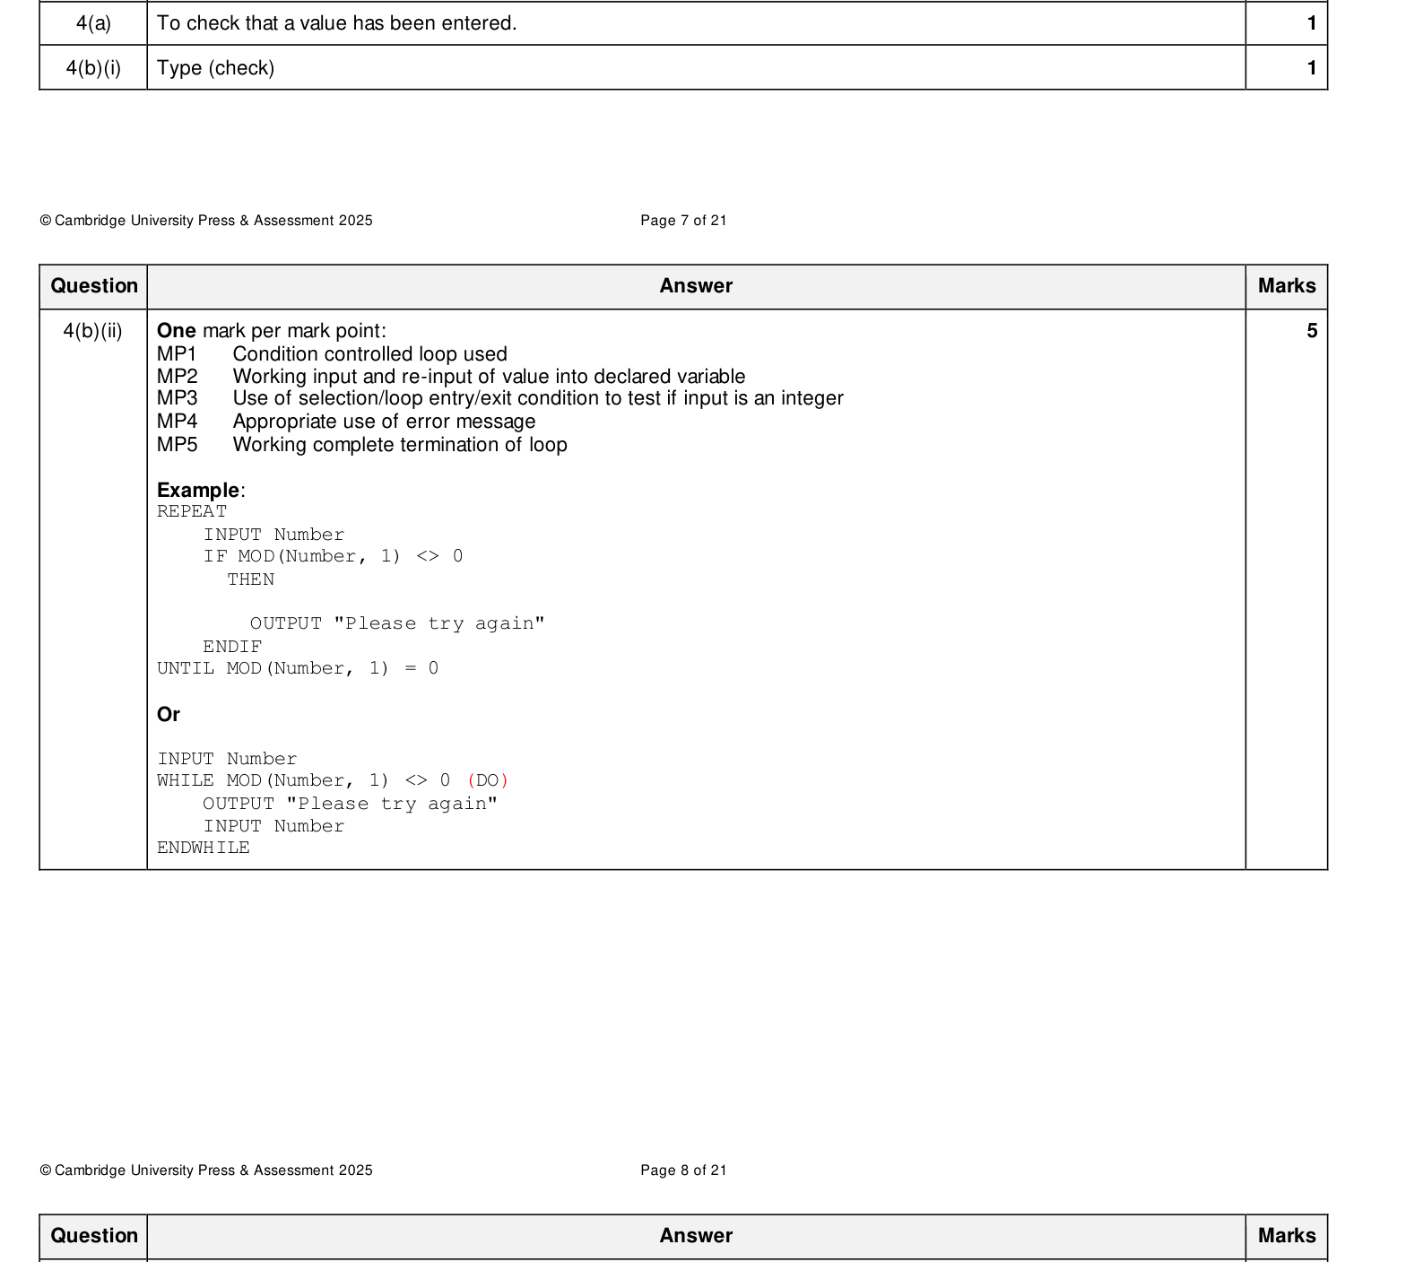Click Cambridge copyright text on page 8 footer
The height and width of the screenshot is (1262, 1406).
(206, 1171)
